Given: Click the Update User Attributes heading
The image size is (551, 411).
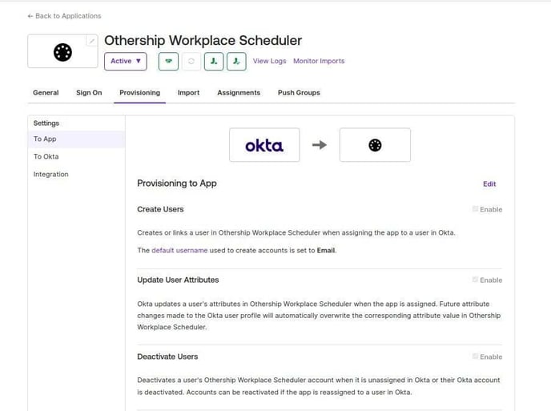Looking at the screenshot, I should click(x=178, y=280).
